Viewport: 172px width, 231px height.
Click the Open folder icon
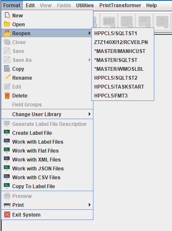(7, 24)
